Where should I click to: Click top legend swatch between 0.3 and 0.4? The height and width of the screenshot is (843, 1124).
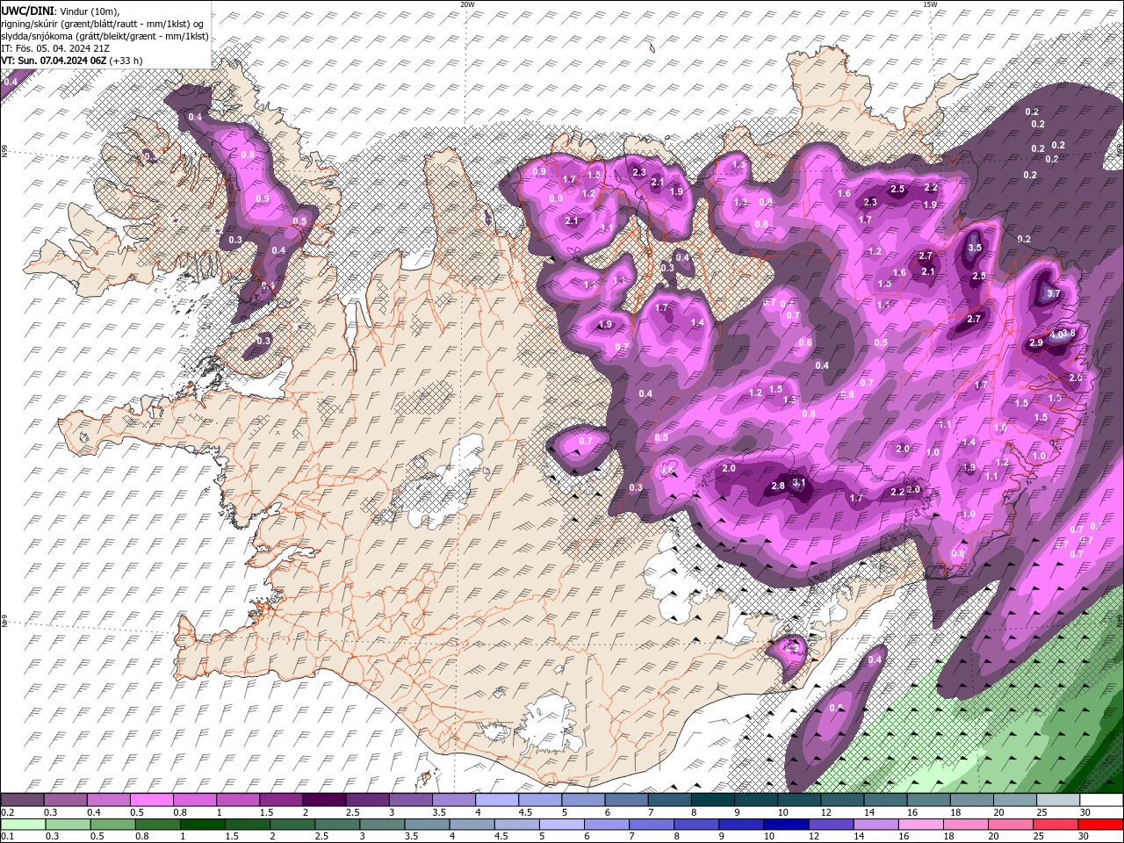click(x=66, y=800)
